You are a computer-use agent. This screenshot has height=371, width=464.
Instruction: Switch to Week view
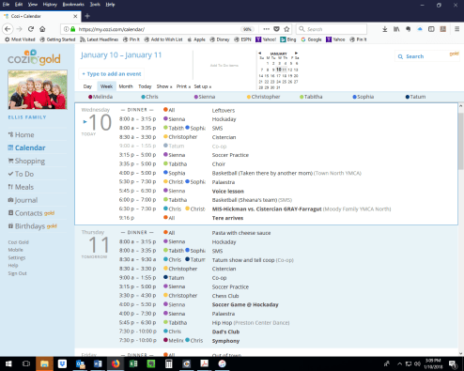click(106, 86)
